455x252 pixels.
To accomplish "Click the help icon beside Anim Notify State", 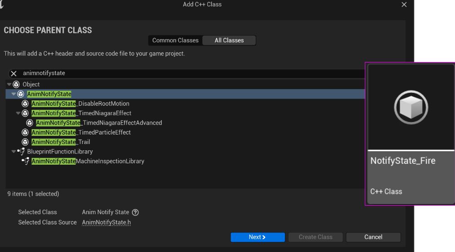I will pyautogui.click(x=135, y=212).
